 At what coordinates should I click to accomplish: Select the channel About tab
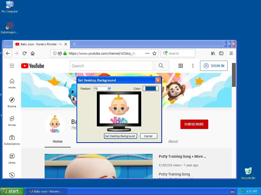click(173, 141)
